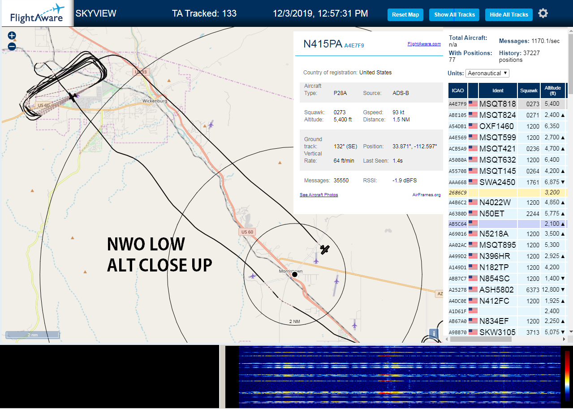Sort table by Ident column header
Screen dimensions: 573x409
(x=498, y=90)
